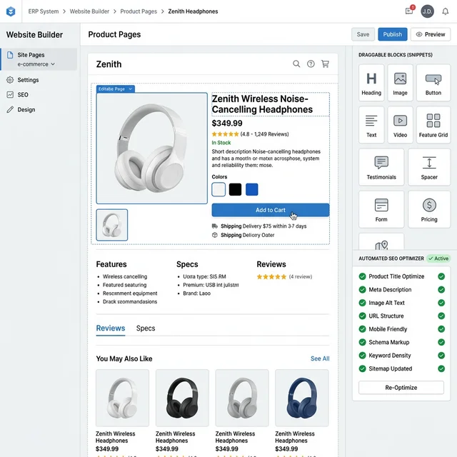The image size is (457, 457).
Task: Select the Video block snippet
Action: (400, 125)
